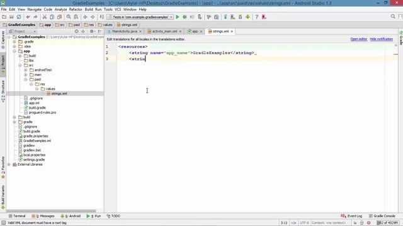Click the search everywhere magnifier icon

[x=393, y=17]
